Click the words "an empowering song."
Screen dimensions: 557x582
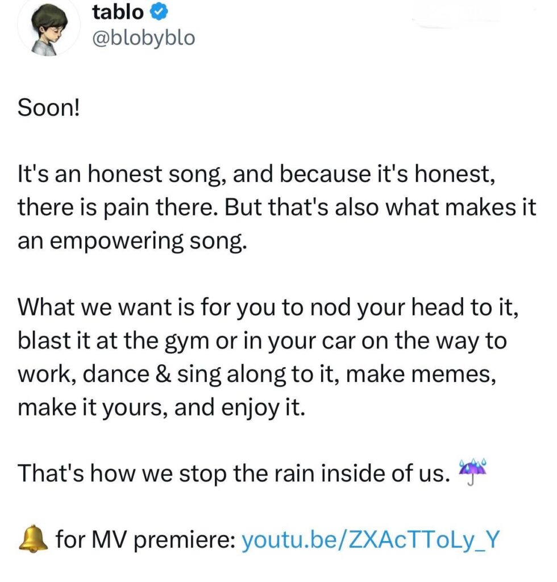tap(132, 242)
